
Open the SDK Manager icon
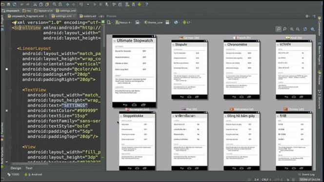134,4
